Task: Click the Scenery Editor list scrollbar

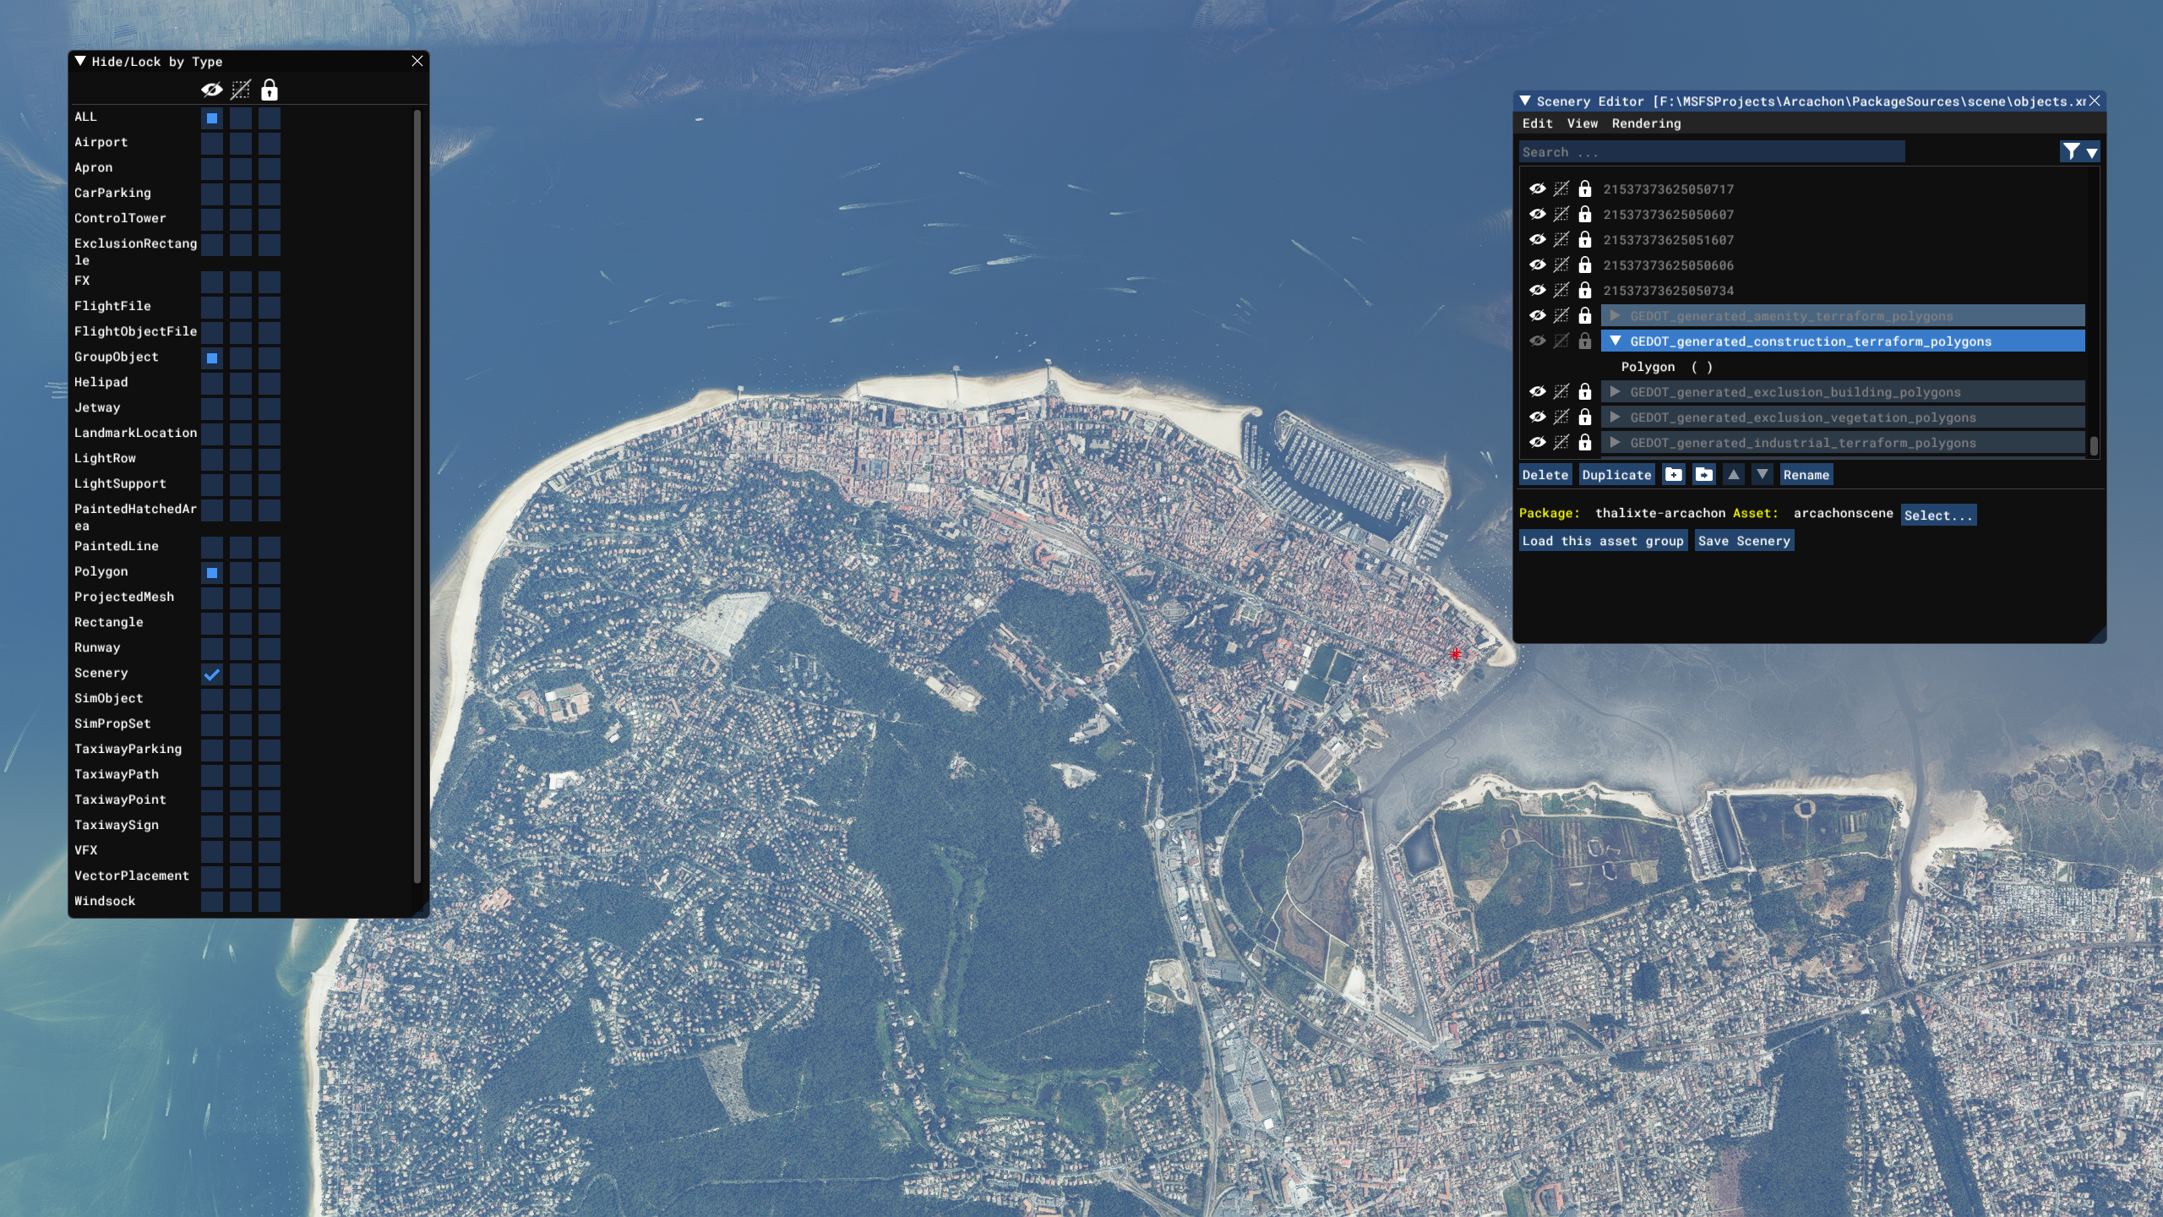Action: [x=2094, y=446]
